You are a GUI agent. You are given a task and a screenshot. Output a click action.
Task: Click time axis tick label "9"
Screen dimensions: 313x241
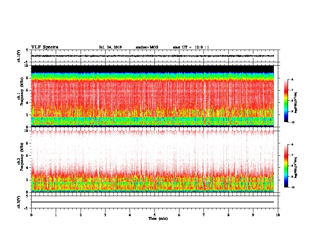(253, 215)
